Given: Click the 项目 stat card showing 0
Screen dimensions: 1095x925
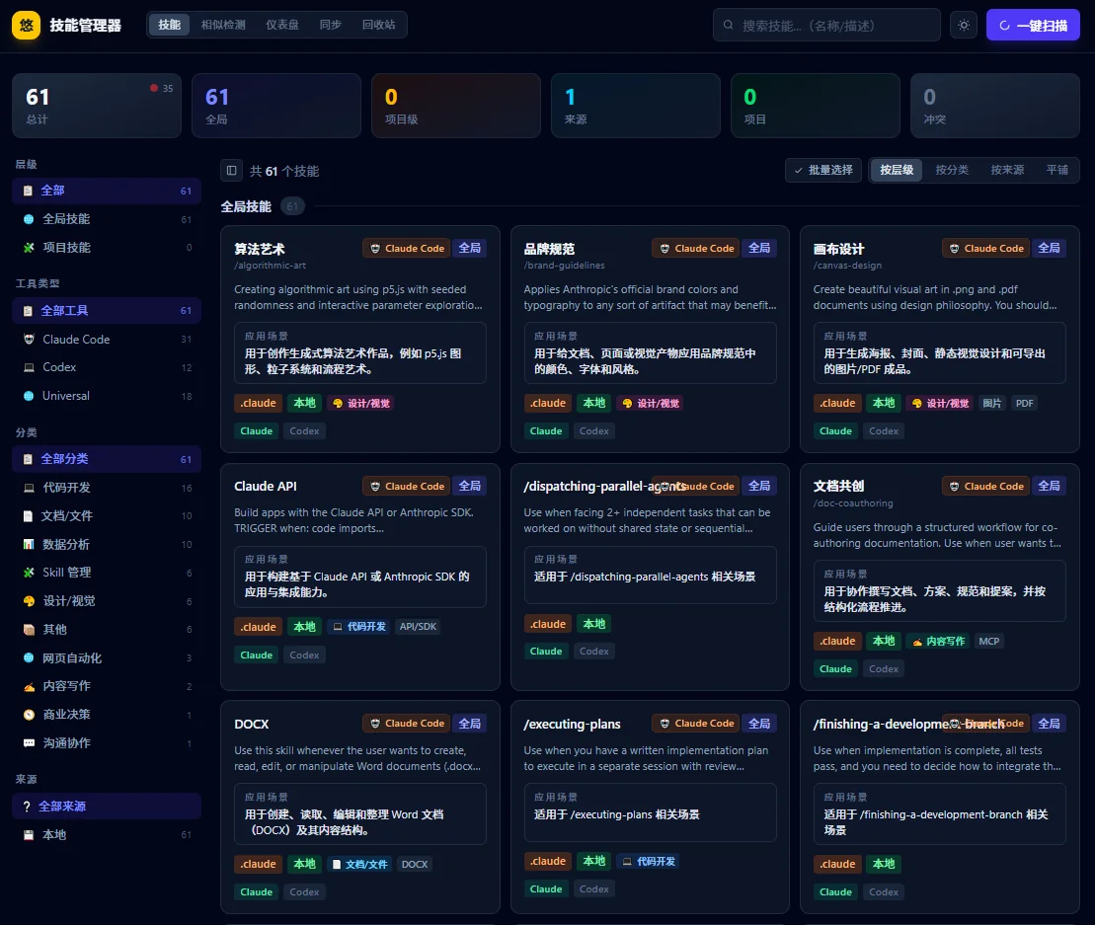Looking at the screenshot, I should (815, 106).
